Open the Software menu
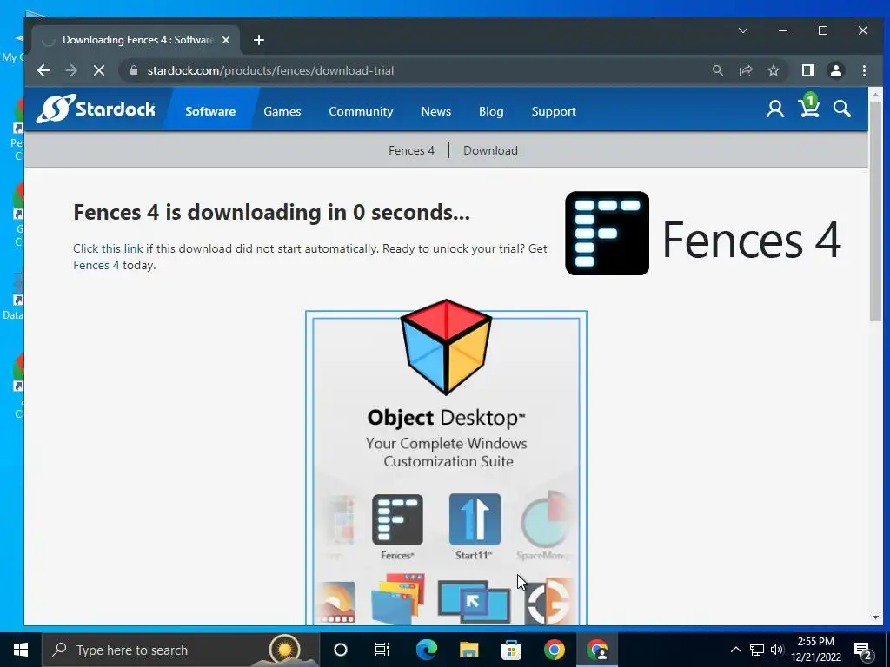 point(210,111)
